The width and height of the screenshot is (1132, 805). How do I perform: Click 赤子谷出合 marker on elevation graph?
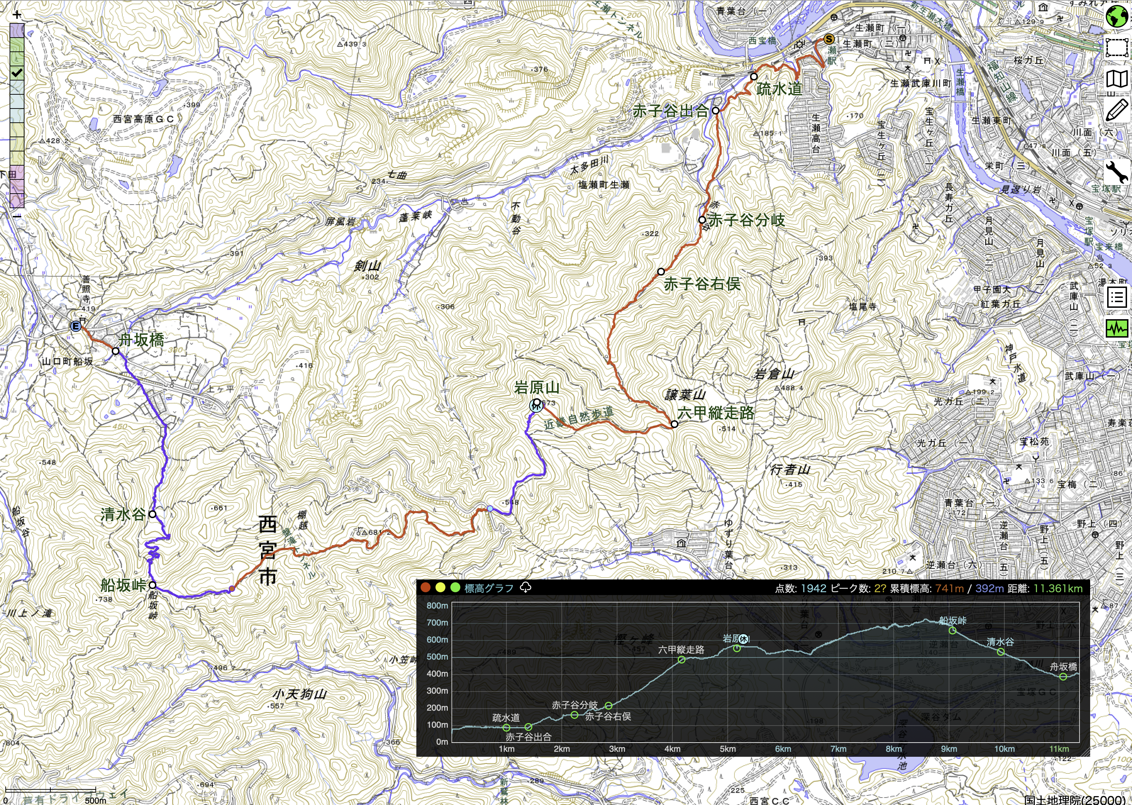tap(528, 727)
